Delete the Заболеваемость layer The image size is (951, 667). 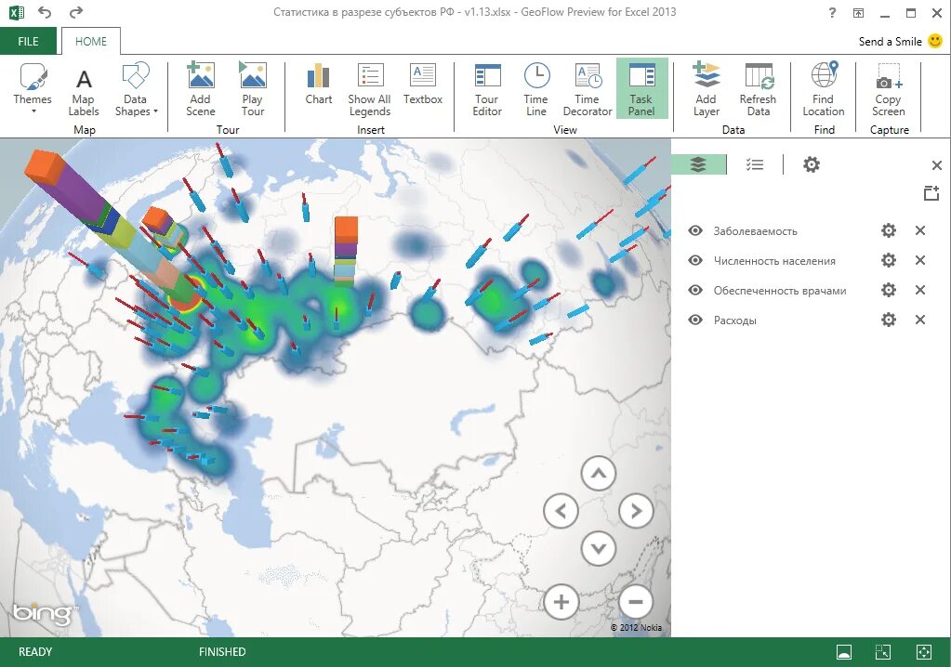920,230
